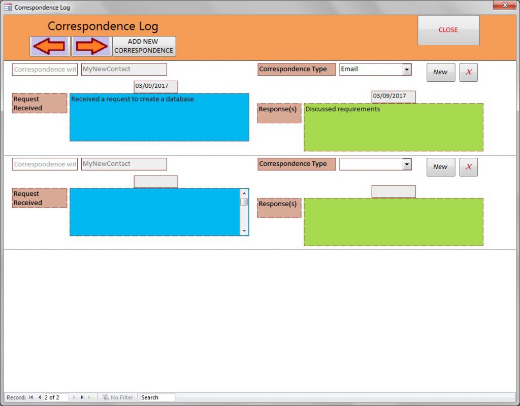This screenshot has width=520, height=406.
Task: Jump to last record in navigation bar
Action: click(x=82, y=397)
